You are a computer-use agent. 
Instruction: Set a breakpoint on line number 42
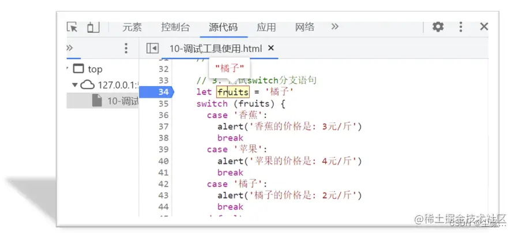click(163, 184)
